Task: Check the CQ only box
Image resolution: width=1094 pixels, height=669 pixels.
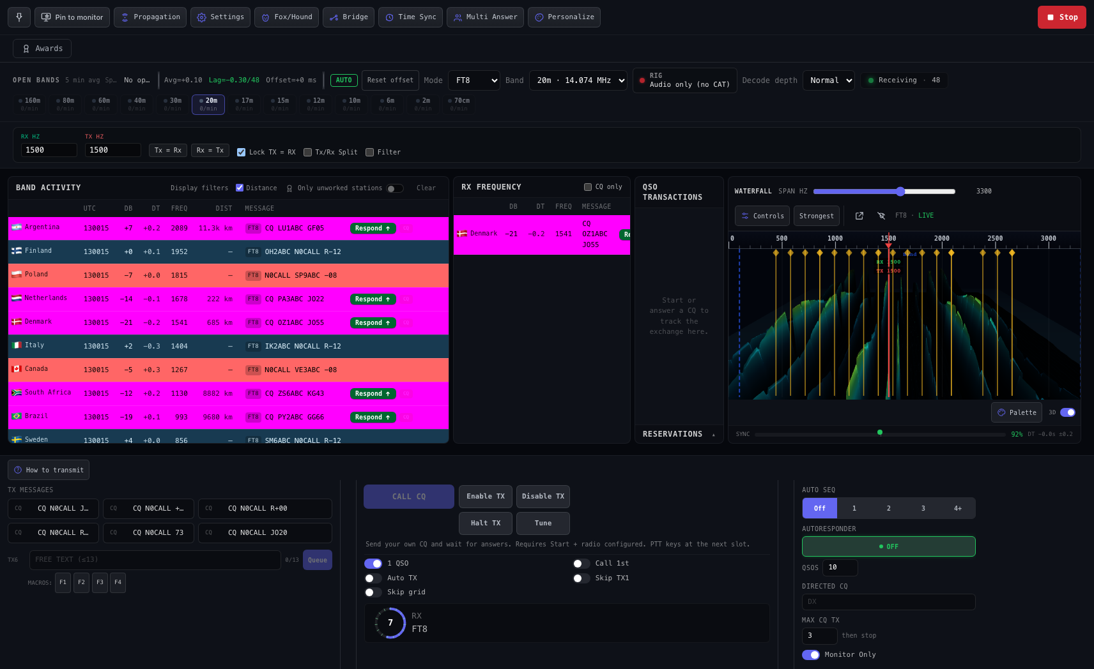Action: 588,187
